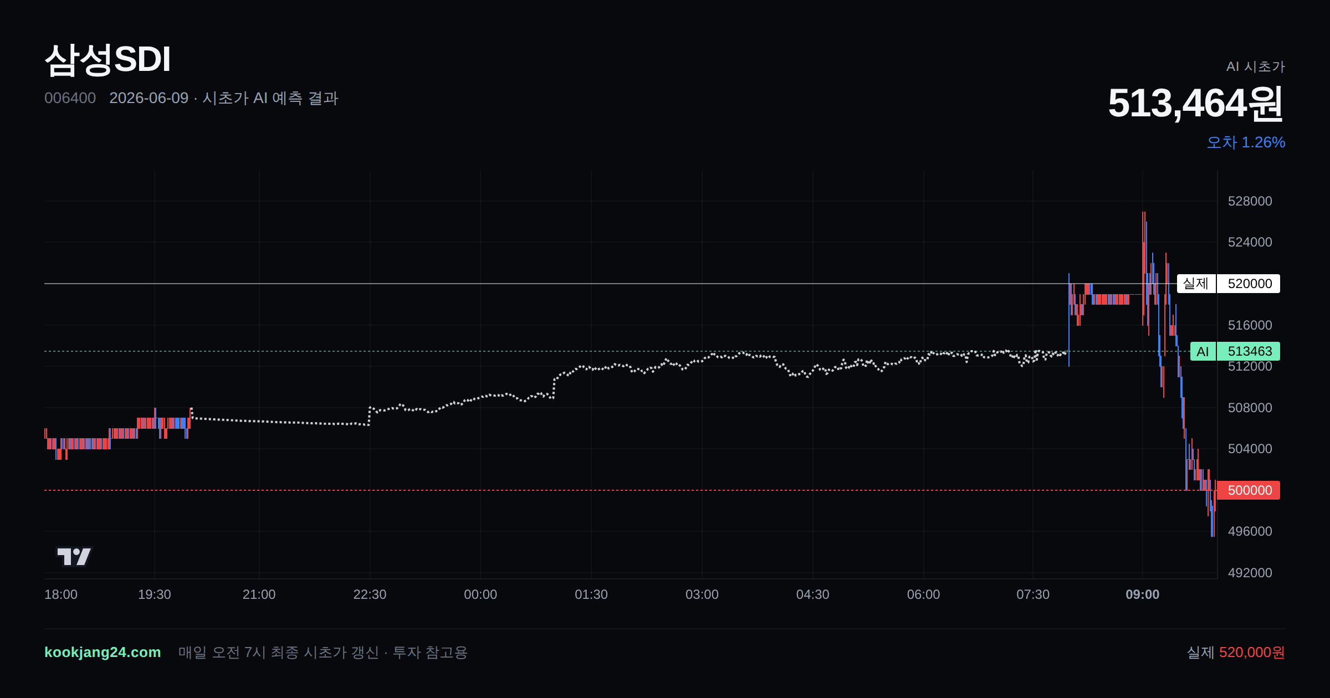Click the 516000 price axis tick

[x=1250, y=325]
